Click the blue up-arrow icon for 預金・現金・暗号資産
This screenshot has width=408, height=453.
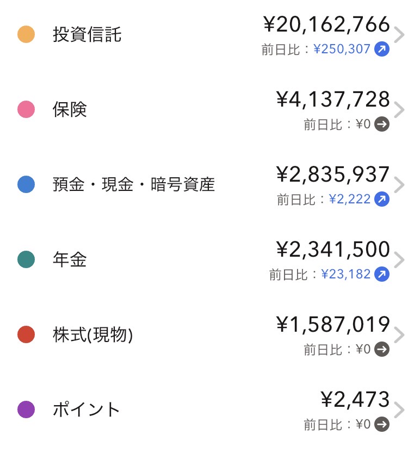382,200
